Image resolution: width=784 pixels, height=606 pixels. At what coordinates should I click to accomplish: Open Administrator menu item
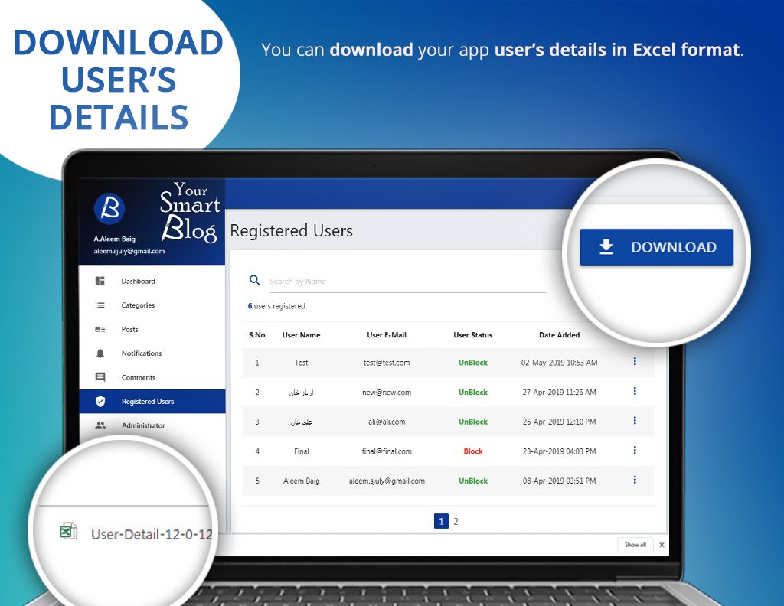pyautogui.click(x=152, y=425)
